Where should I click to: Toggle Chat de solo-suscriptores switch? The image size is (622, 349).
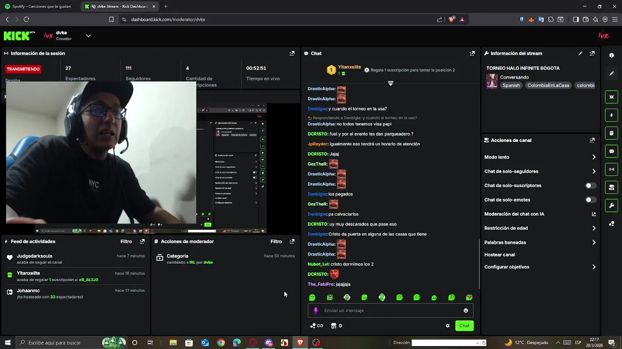[x=590, y=186]
